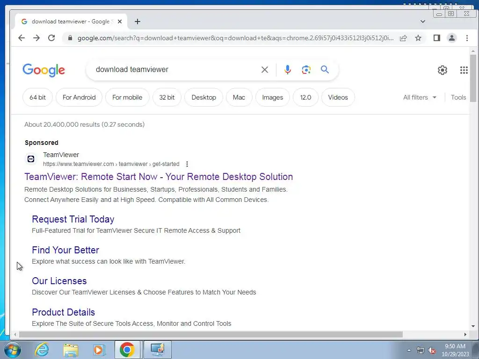Open a new tab
Viewport: 479px width, 359px height.
[x=138, y=22]
